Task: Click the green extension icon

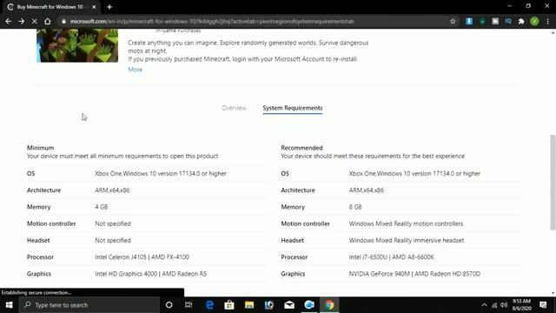Action: click(x=482, y=21)
